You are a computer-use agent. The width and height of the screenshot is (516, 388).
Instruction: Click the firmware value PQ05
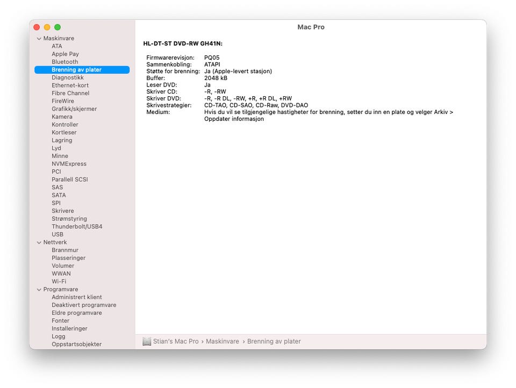point(212,58)
